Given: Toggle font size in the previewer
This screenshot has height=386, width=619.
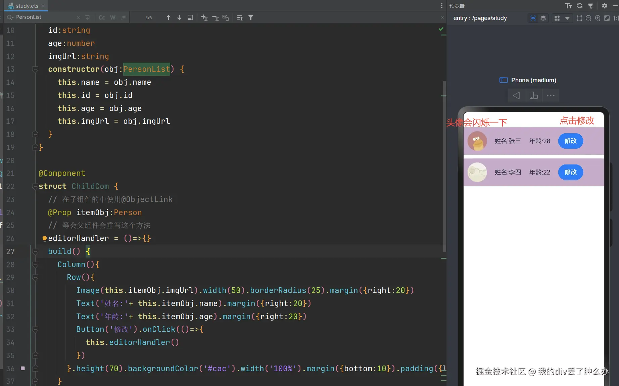Looking at the screenshot, I should (569, 6).
